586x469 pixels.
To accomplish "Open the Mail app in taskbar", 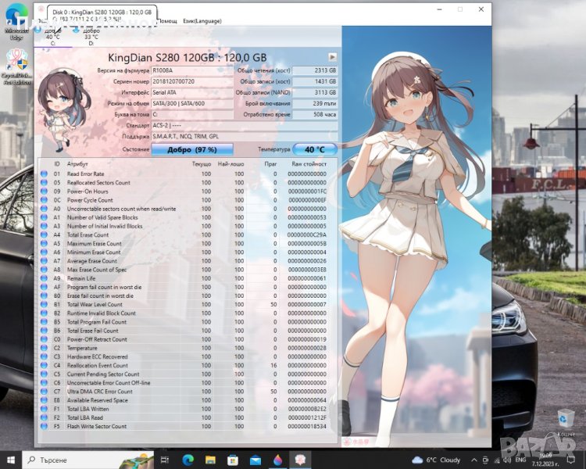I will [255, 460].
